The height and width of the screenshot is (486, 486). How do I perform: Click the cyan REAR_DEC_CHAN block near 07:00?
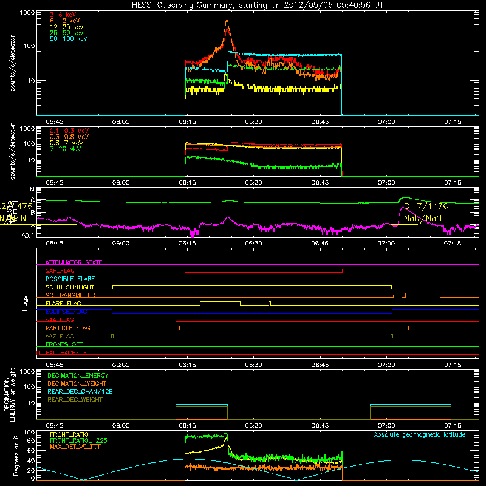(411, 405)
